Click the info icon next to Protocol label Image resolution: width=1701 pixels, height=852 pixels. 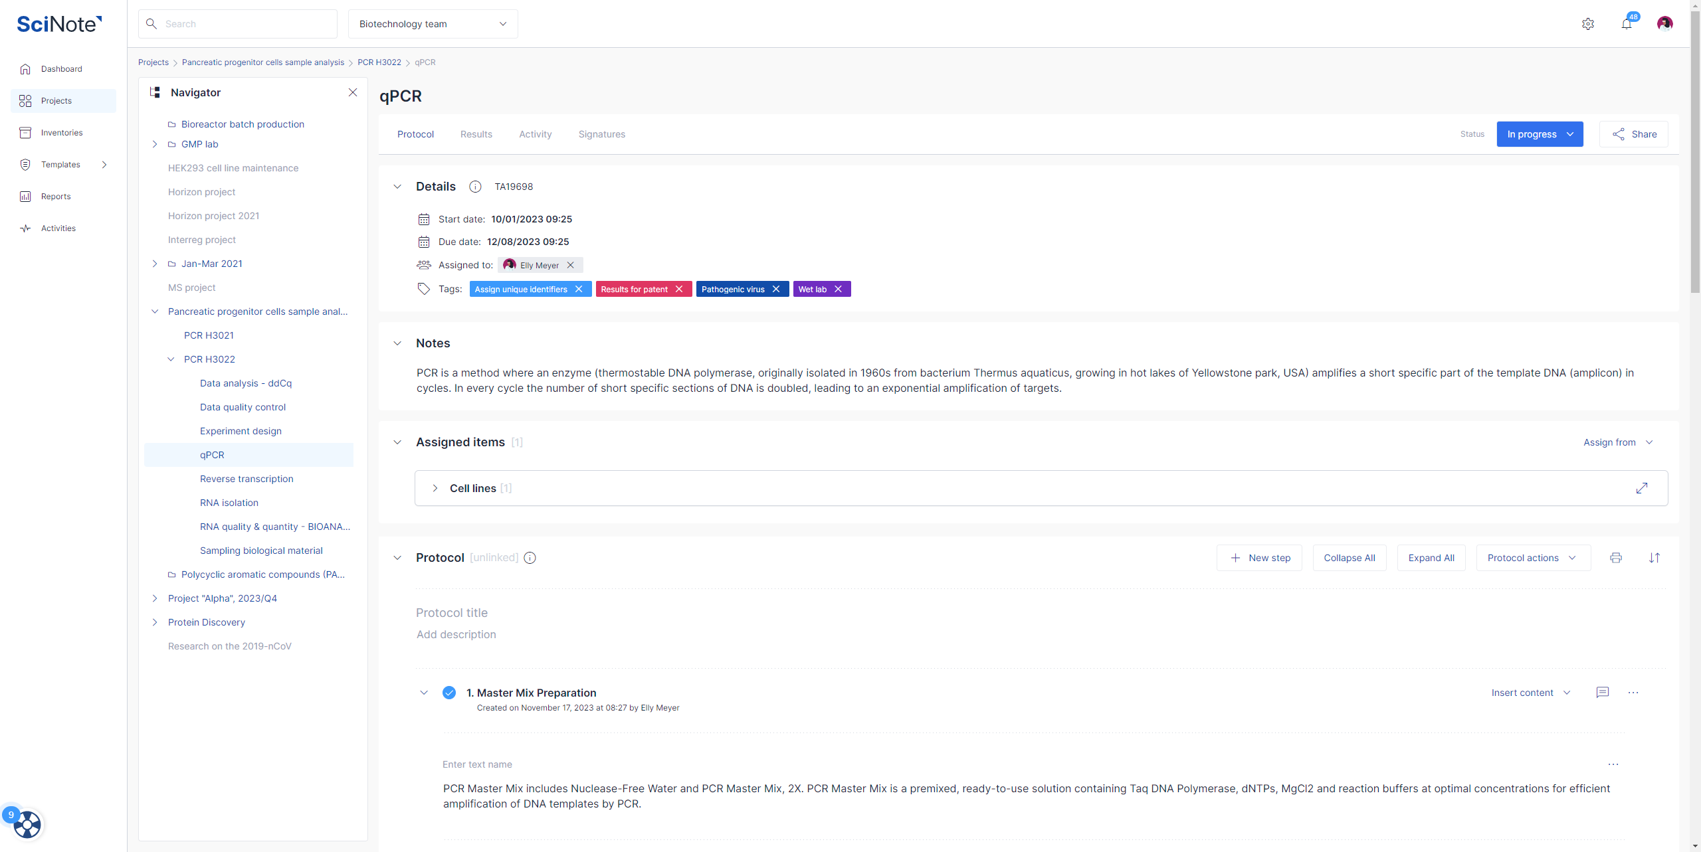click(x=532, y=558)
